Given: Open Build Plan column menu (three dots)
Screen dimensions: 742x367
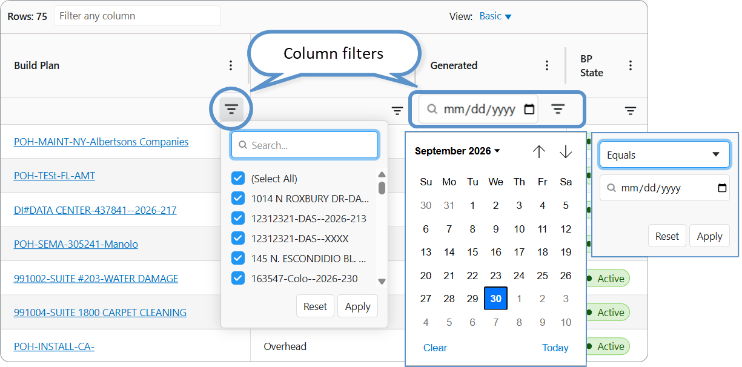Looking at the screenshot, I should pyautogui.click(x=230, y=65).
